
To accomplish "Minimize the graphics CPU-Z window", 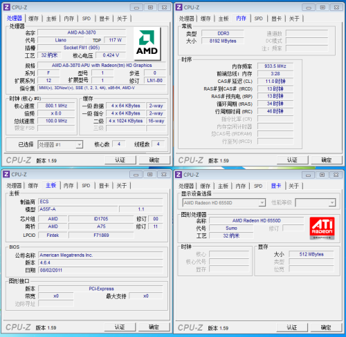I will click(308, 175).
